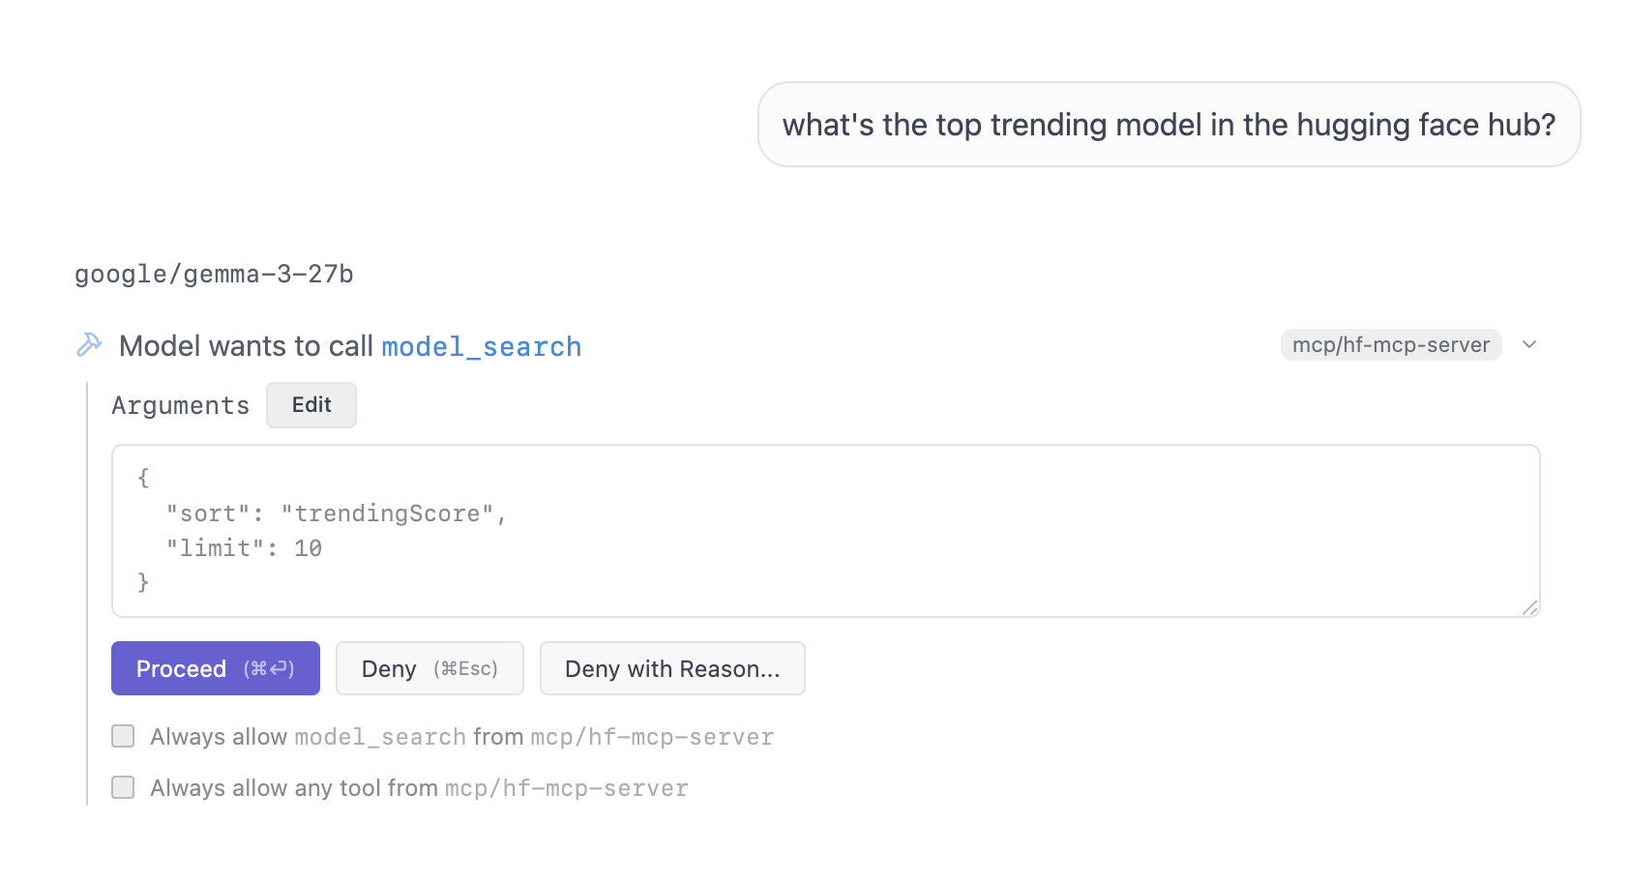Place cursor on the limit value 10
Screen dimensions: 1629x882
[x=308, y=548]
